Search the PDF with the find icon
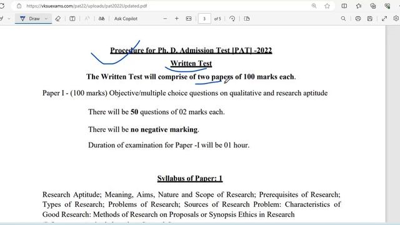 (x=343, y=19)
